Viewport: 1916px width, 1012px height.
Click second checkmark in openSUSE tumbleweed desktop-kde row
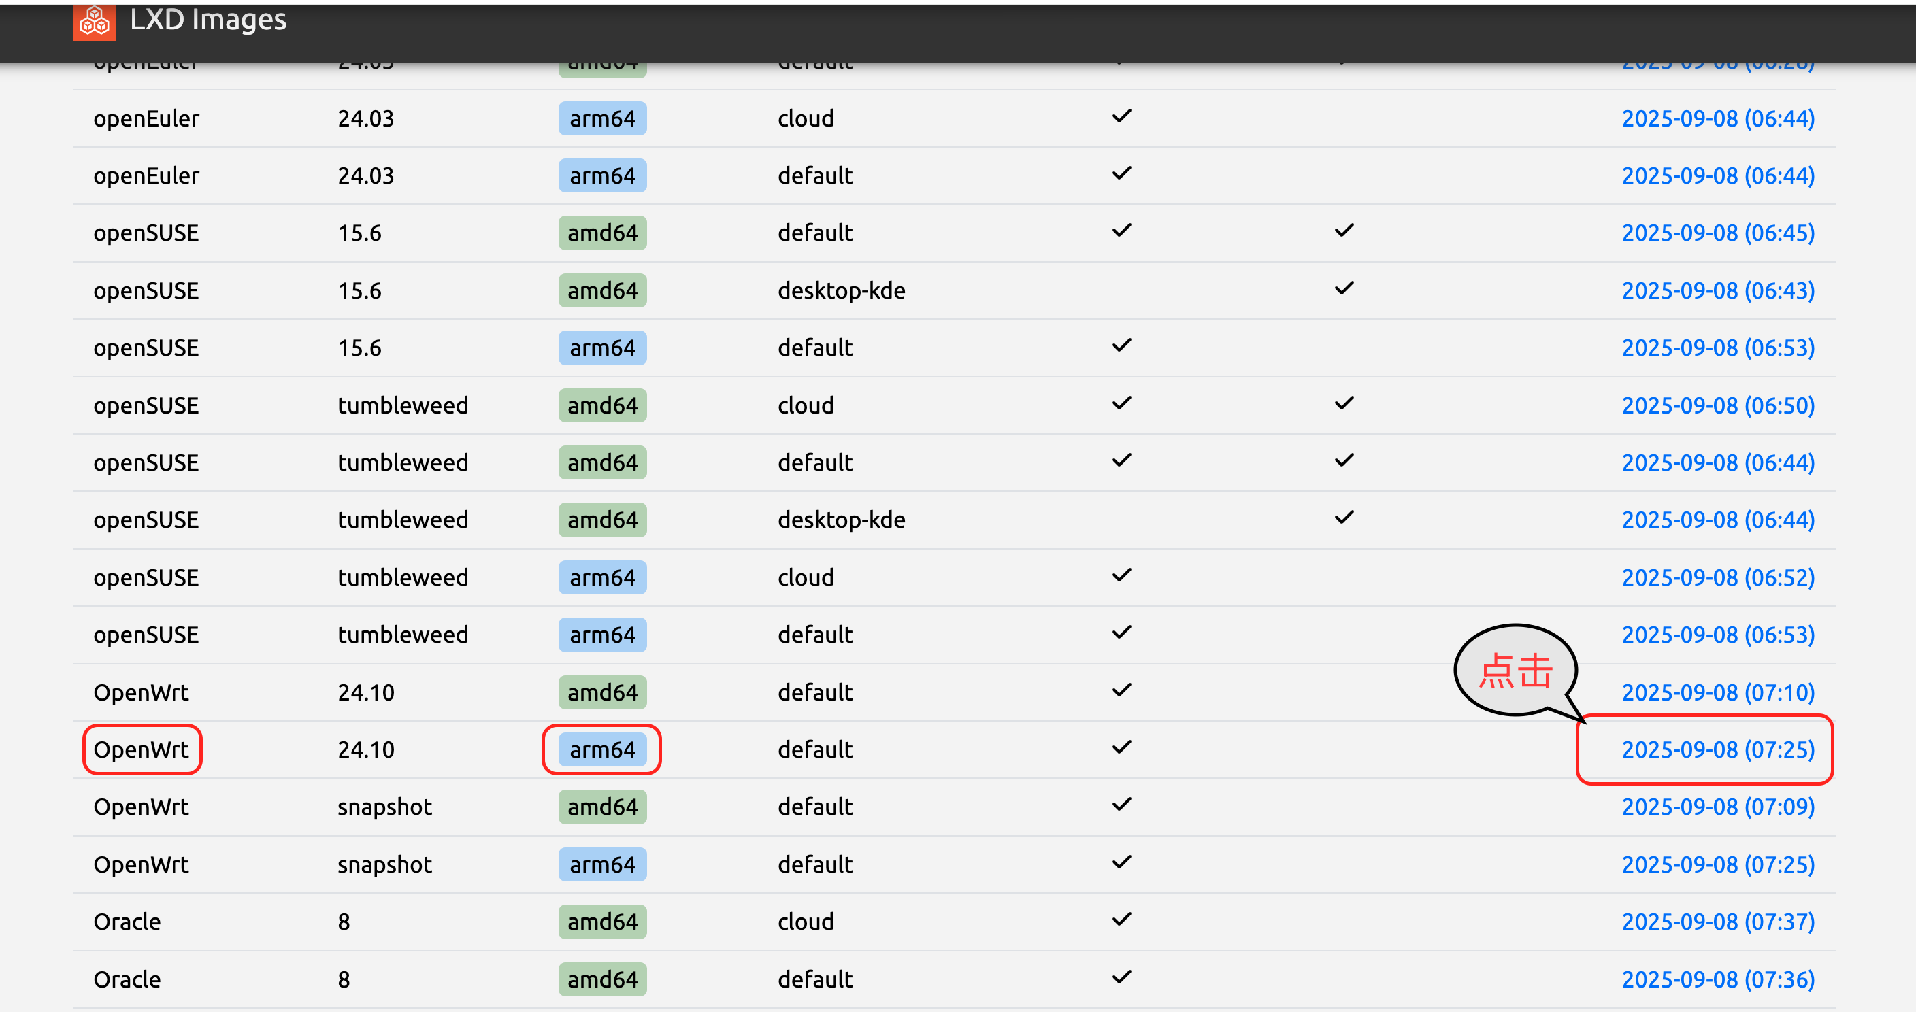click(1343, 518)
